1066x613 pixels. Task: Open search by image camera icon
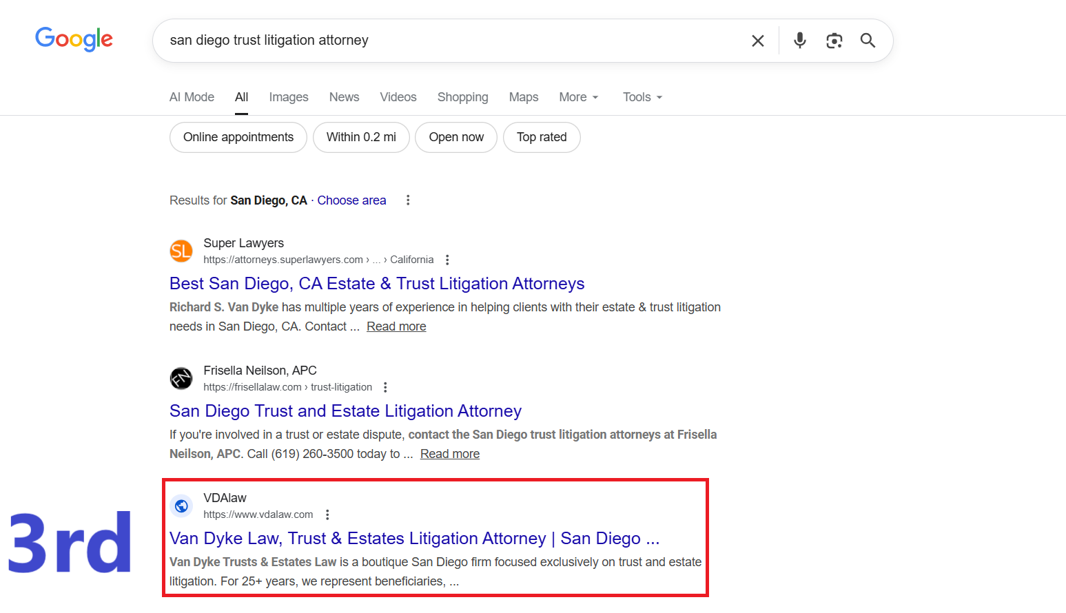834,41
